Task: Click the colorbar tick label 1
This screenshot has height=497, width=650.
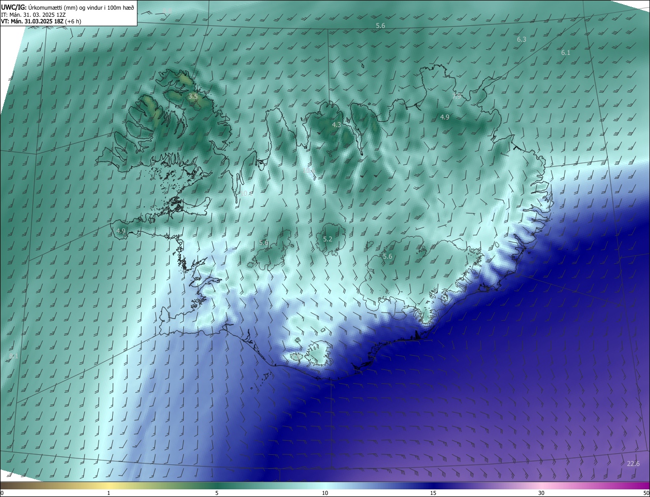Action: tap(109, 493)
